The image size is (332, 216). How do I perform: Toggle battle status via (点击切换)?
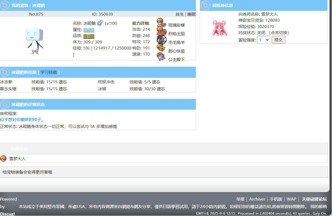coord(279,33)
